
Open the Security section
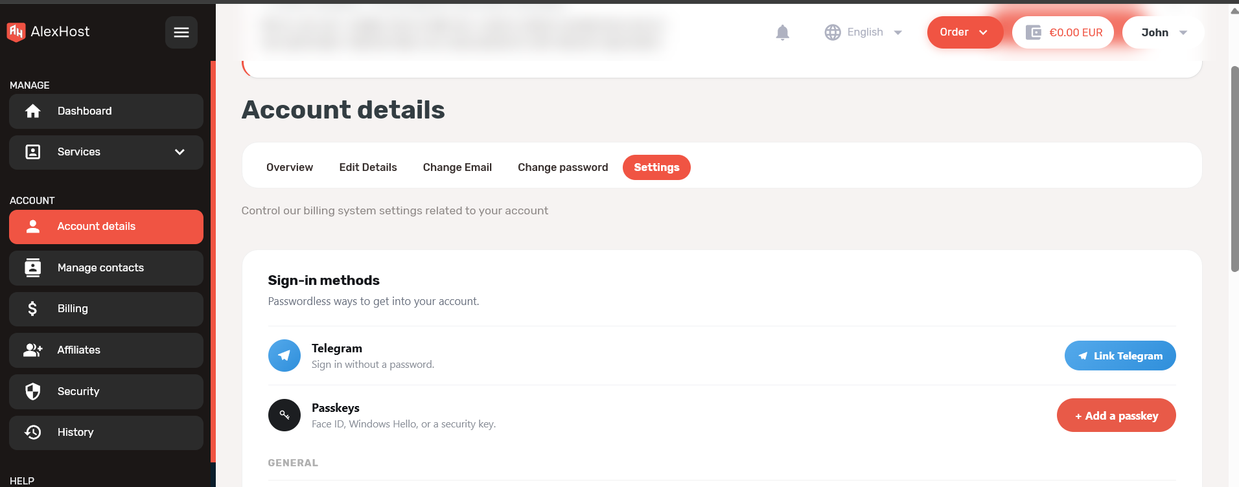pyautogui.click(x=106, y=391)
